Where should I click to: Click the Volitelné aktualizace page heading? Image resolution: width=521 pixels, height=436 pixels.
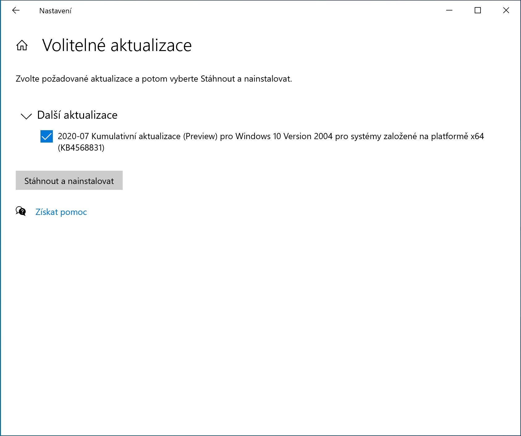117,45
